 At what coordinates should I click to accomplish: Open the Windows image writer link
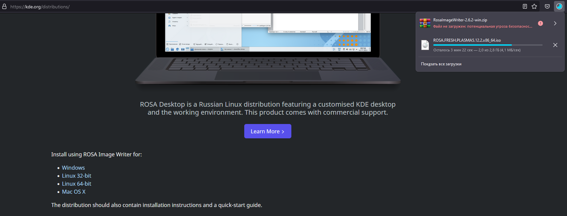point(73,168)
